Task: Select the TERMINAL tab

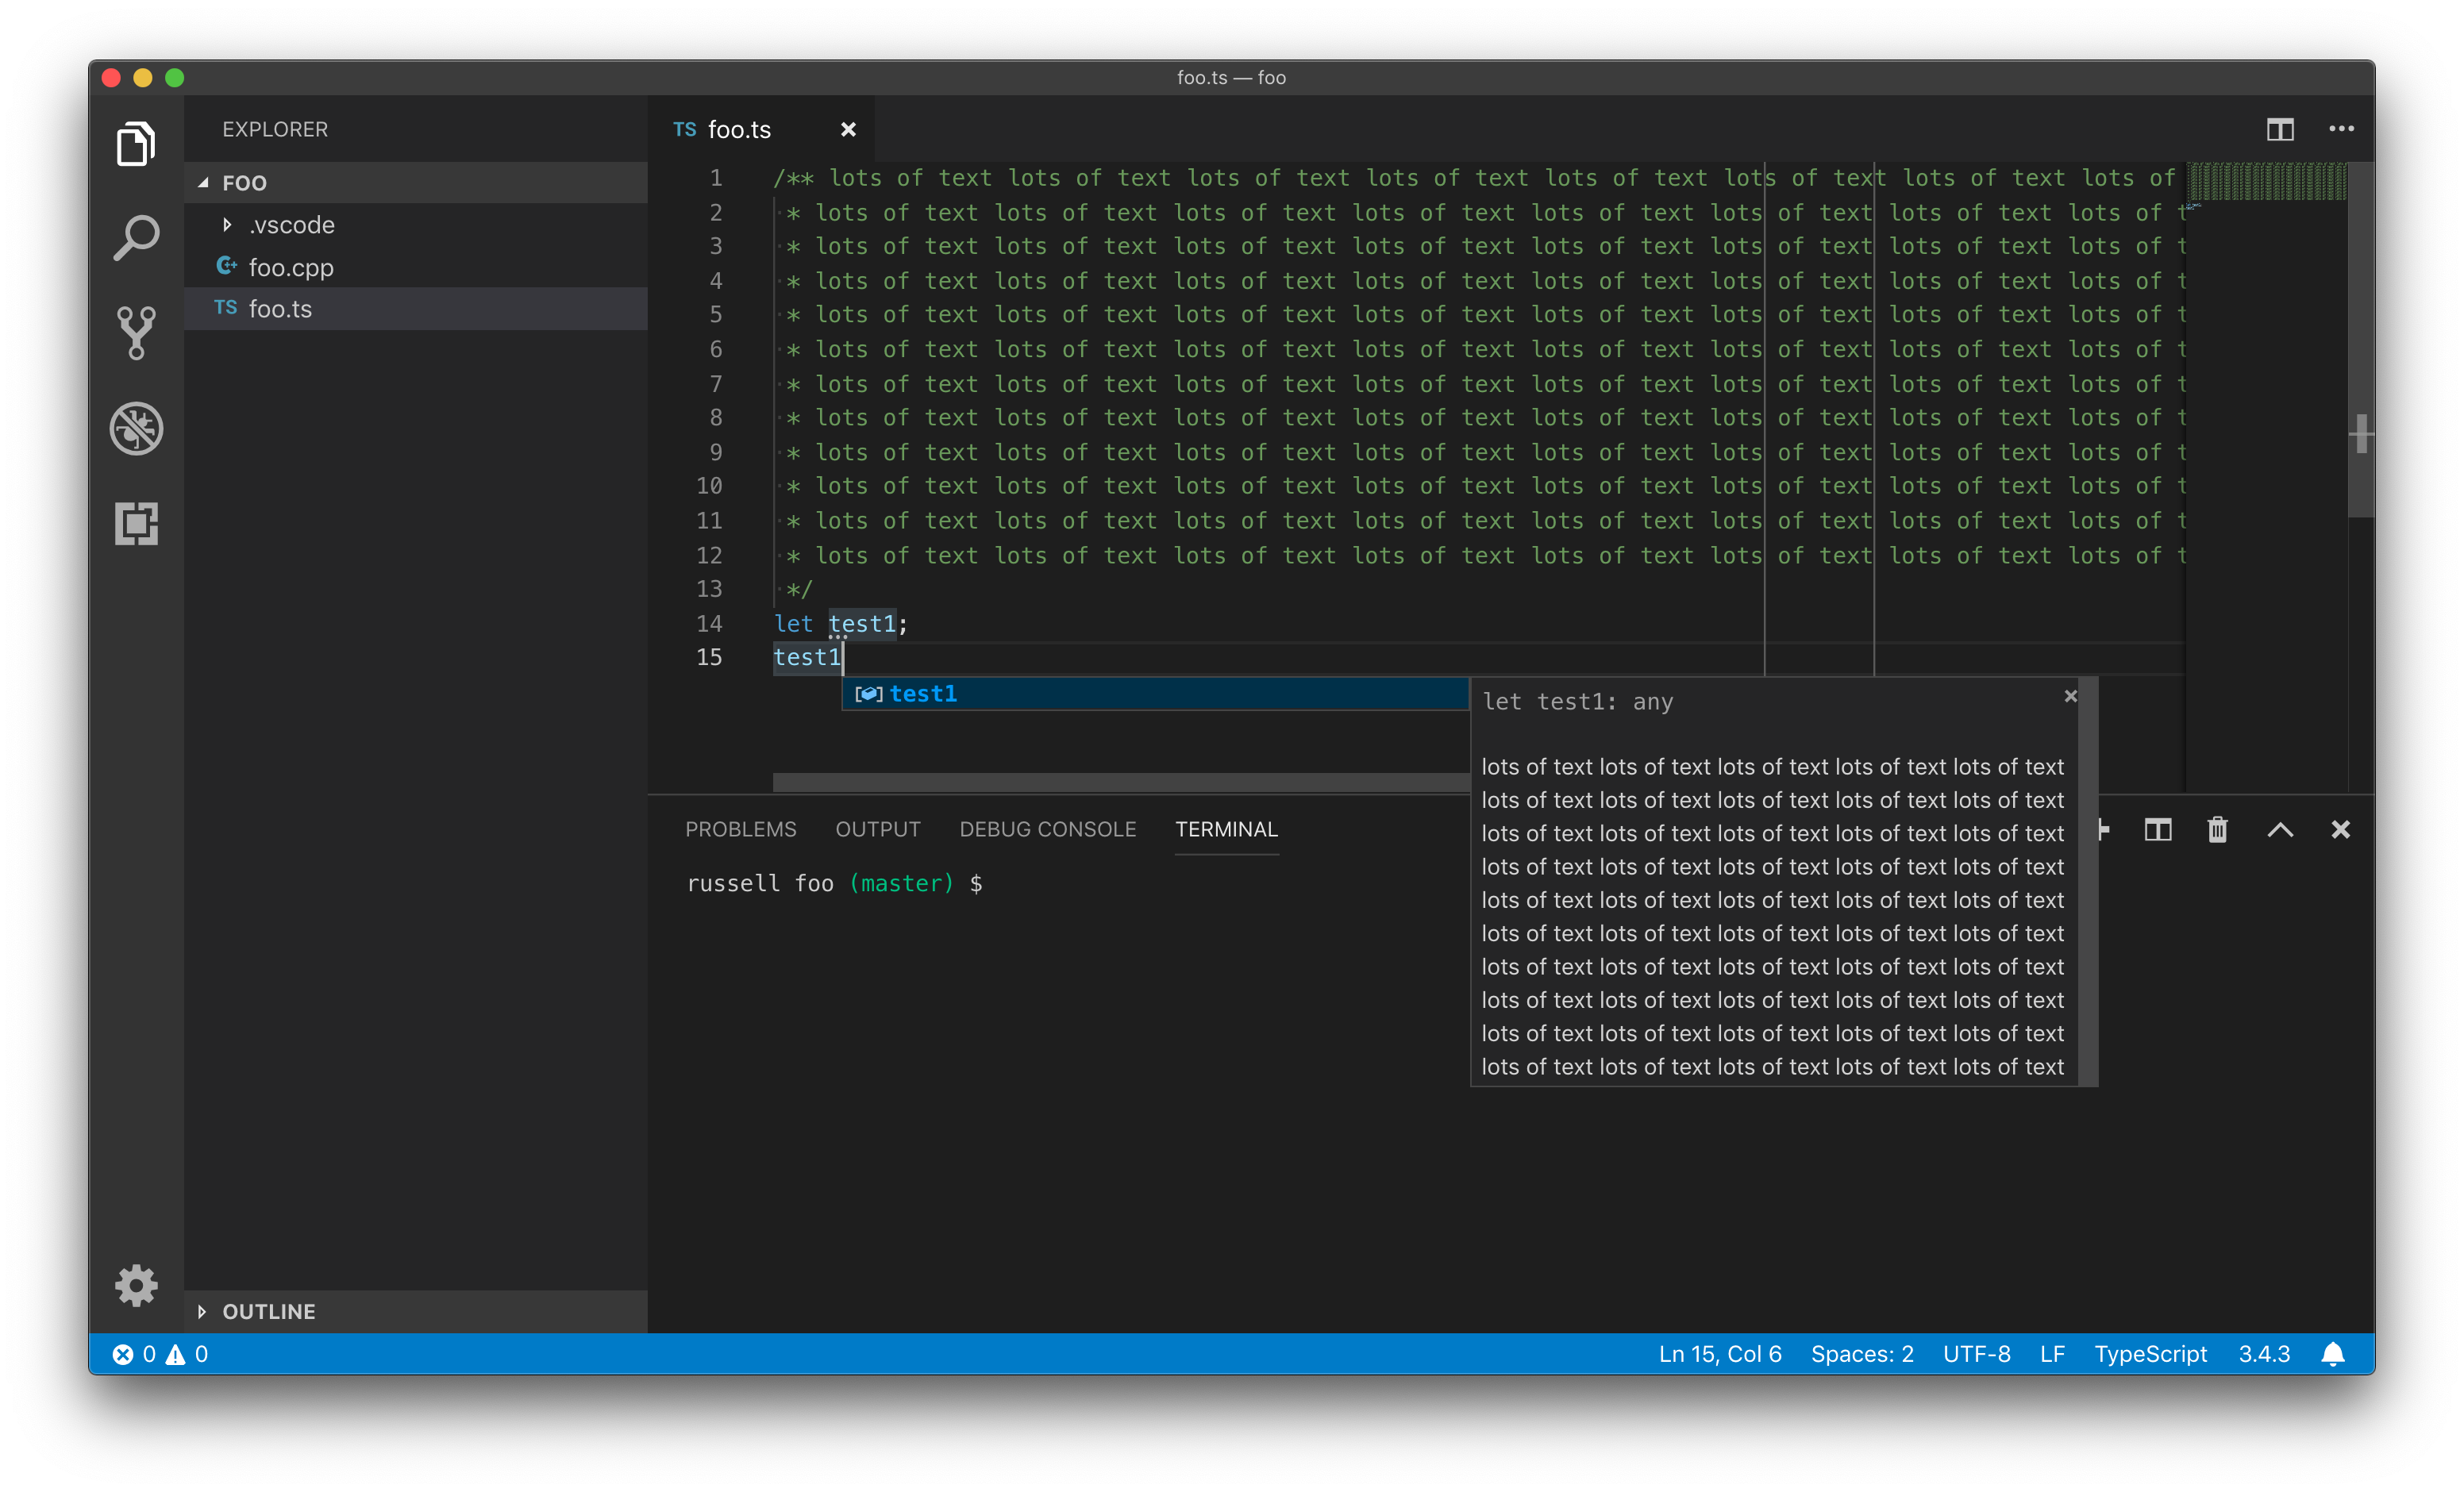Action: coord(1226,829)
